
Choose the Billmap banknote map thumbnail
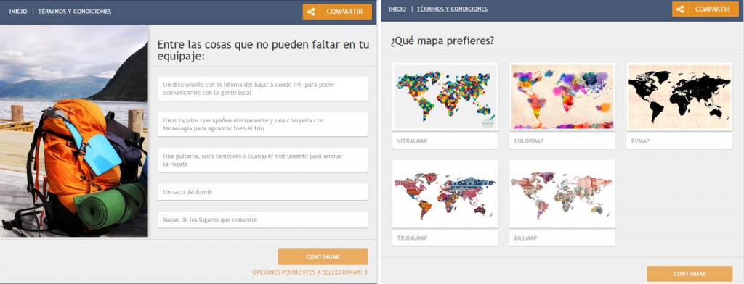pyautogui.click(x=562, y=194)
